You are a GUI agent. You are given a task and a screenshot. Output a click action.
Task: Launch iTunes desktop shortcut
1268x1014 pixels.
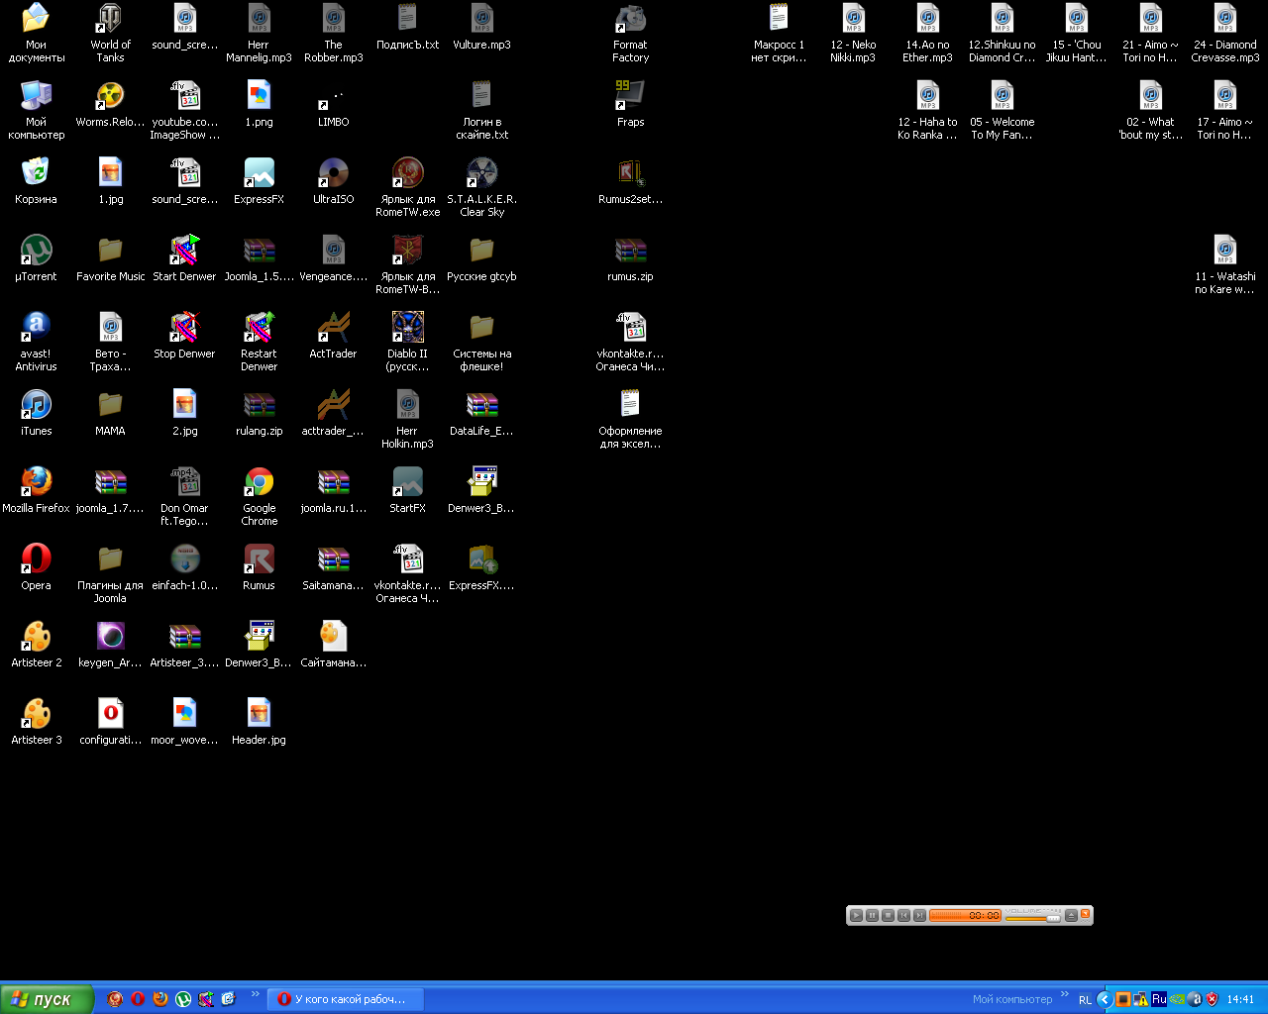click(x=36, y=412)
